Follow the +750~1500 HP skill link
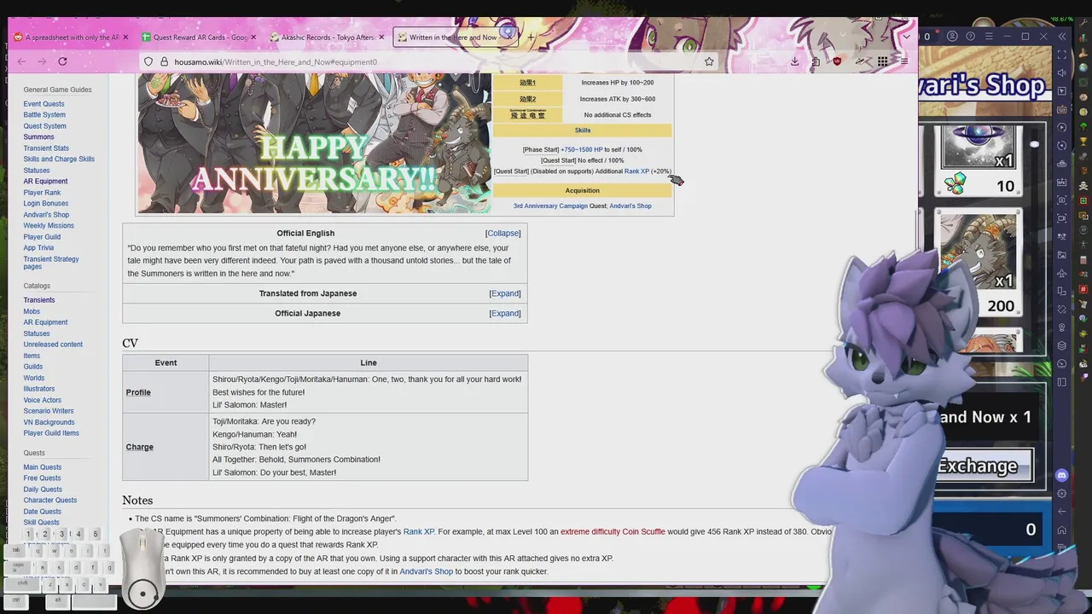1092x614 pixels. 581,150
